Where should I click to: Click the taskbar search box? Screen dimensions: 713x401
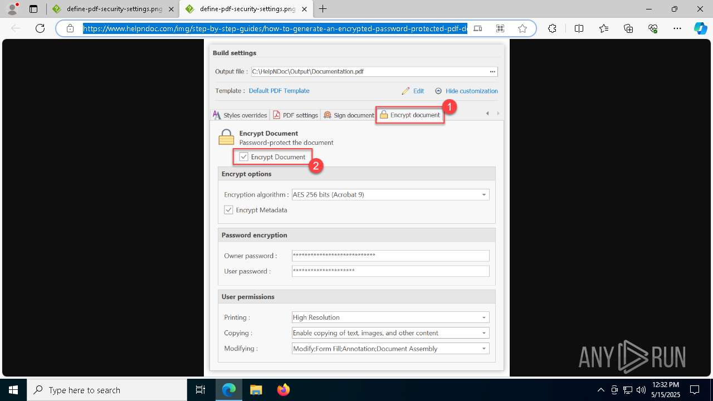tap(107, 390)
